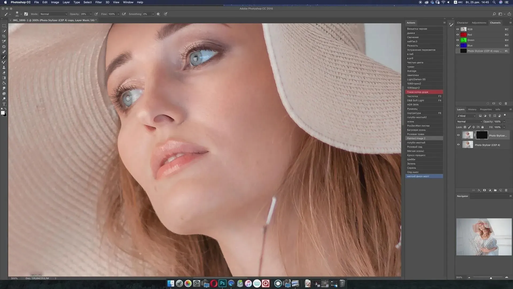This screenshot has width=513, height=289.
Task: Select the Eyedropper tool
Action: click(x=4, y=41)
